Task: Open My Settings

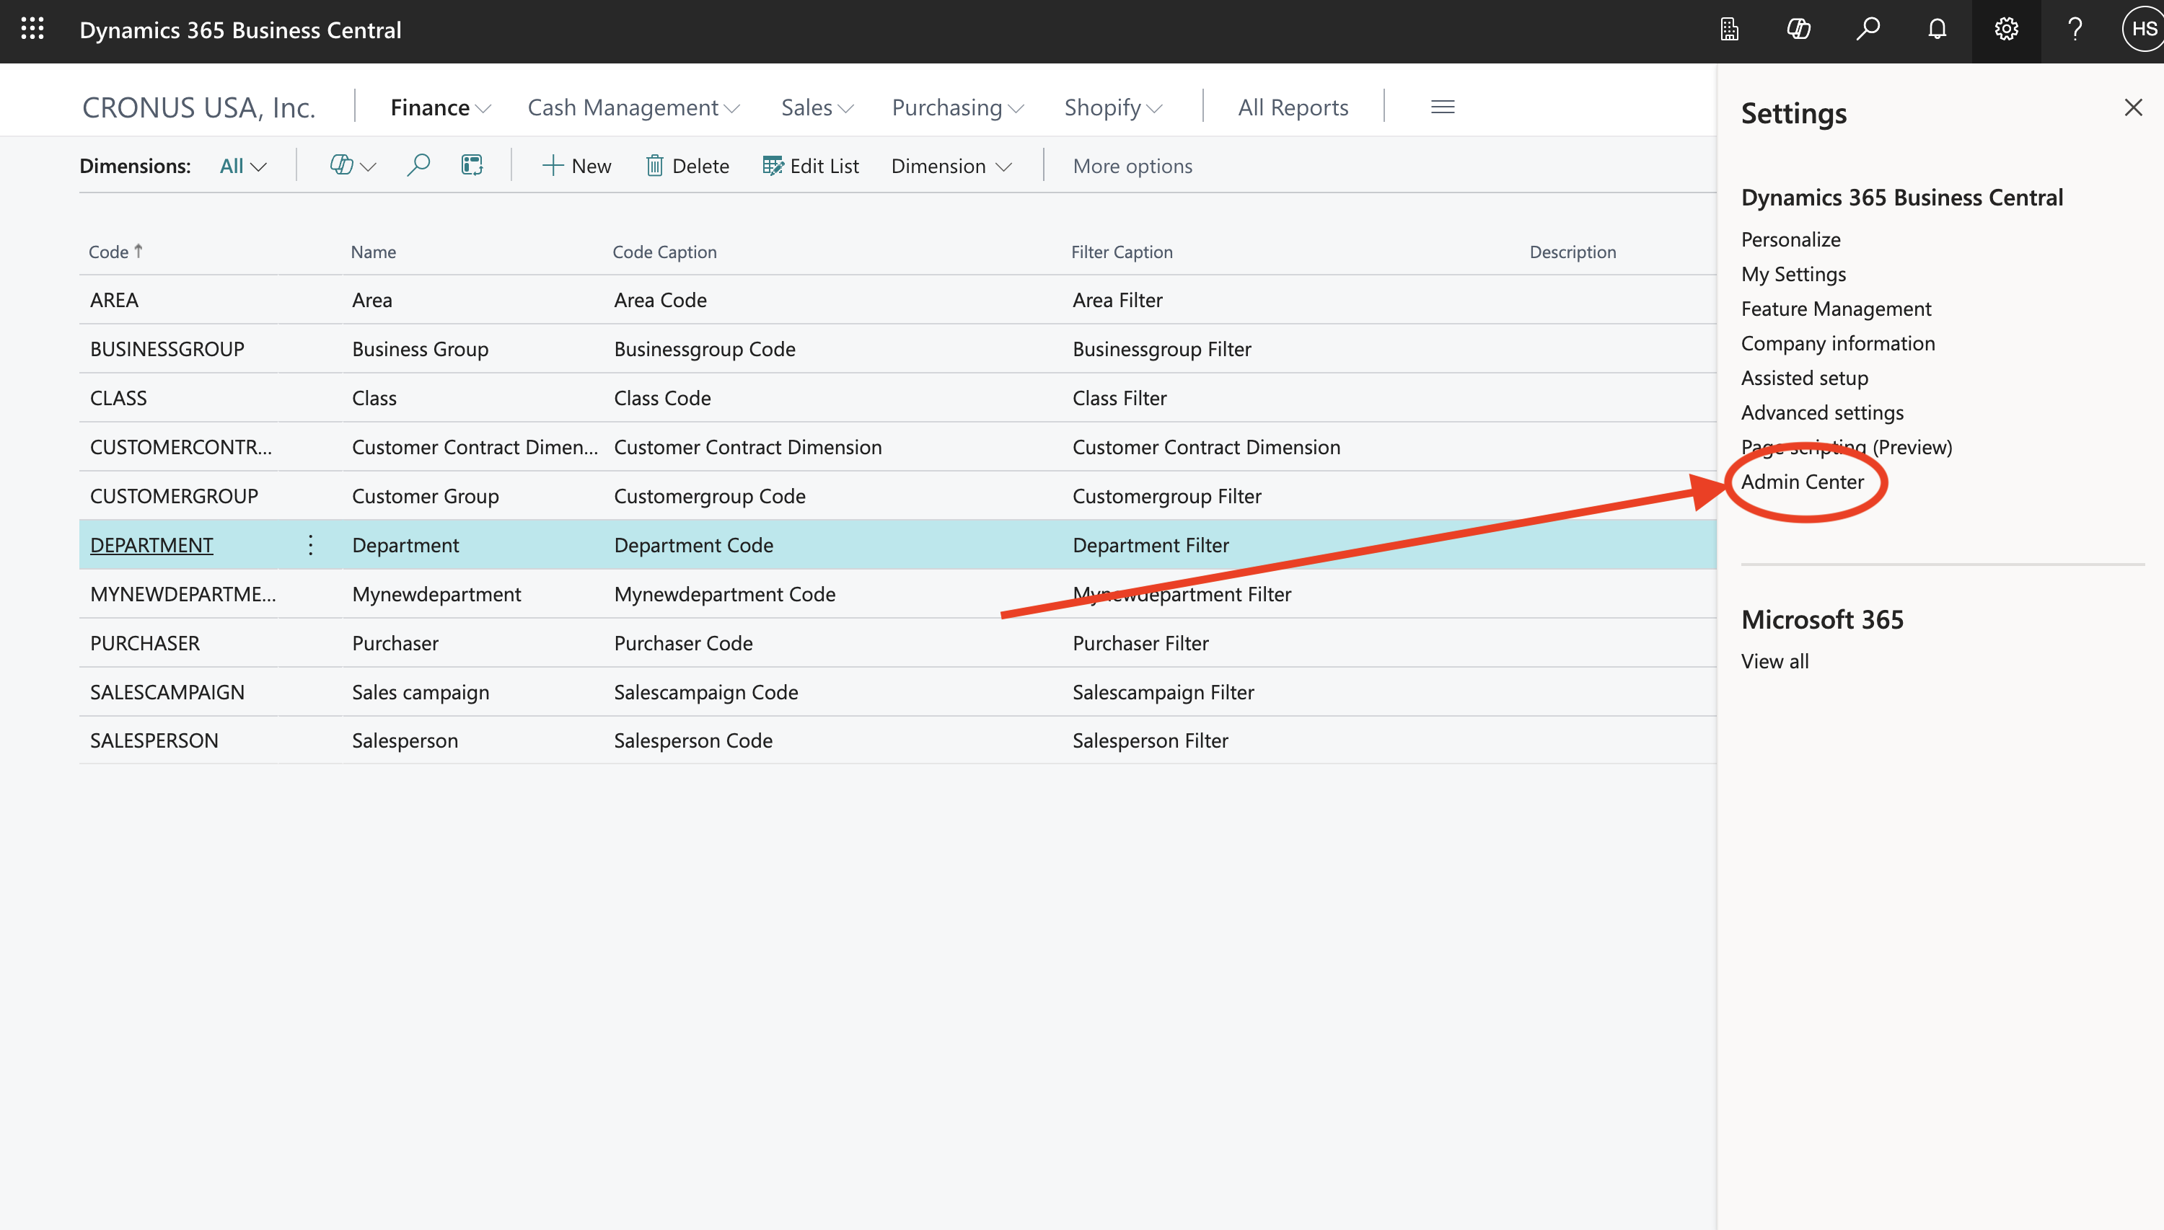Action: point(1793,274)
